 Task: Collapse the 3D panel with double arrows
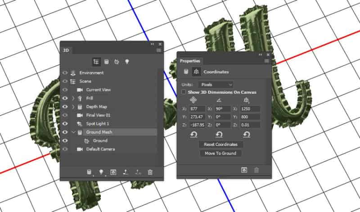[x=152, y=44]
